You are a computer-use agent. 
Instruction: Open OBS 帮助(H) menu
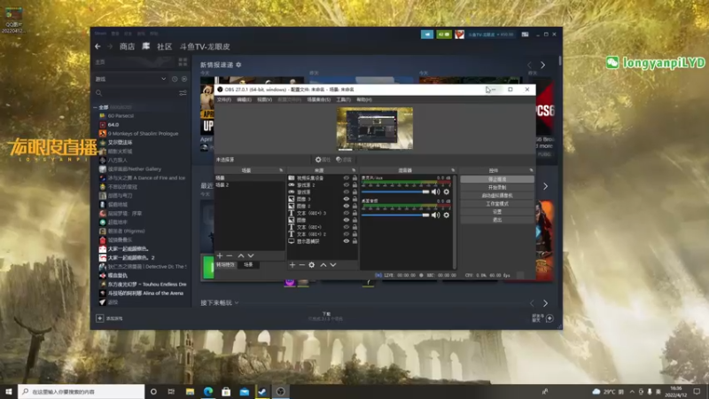364,99
